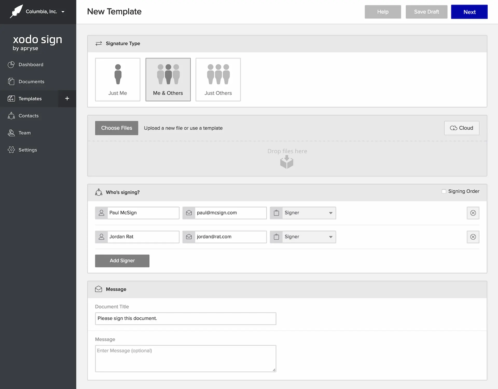498x389 pixels.
Task: Click the Templates section icon
Action: [x=11, y=98]
